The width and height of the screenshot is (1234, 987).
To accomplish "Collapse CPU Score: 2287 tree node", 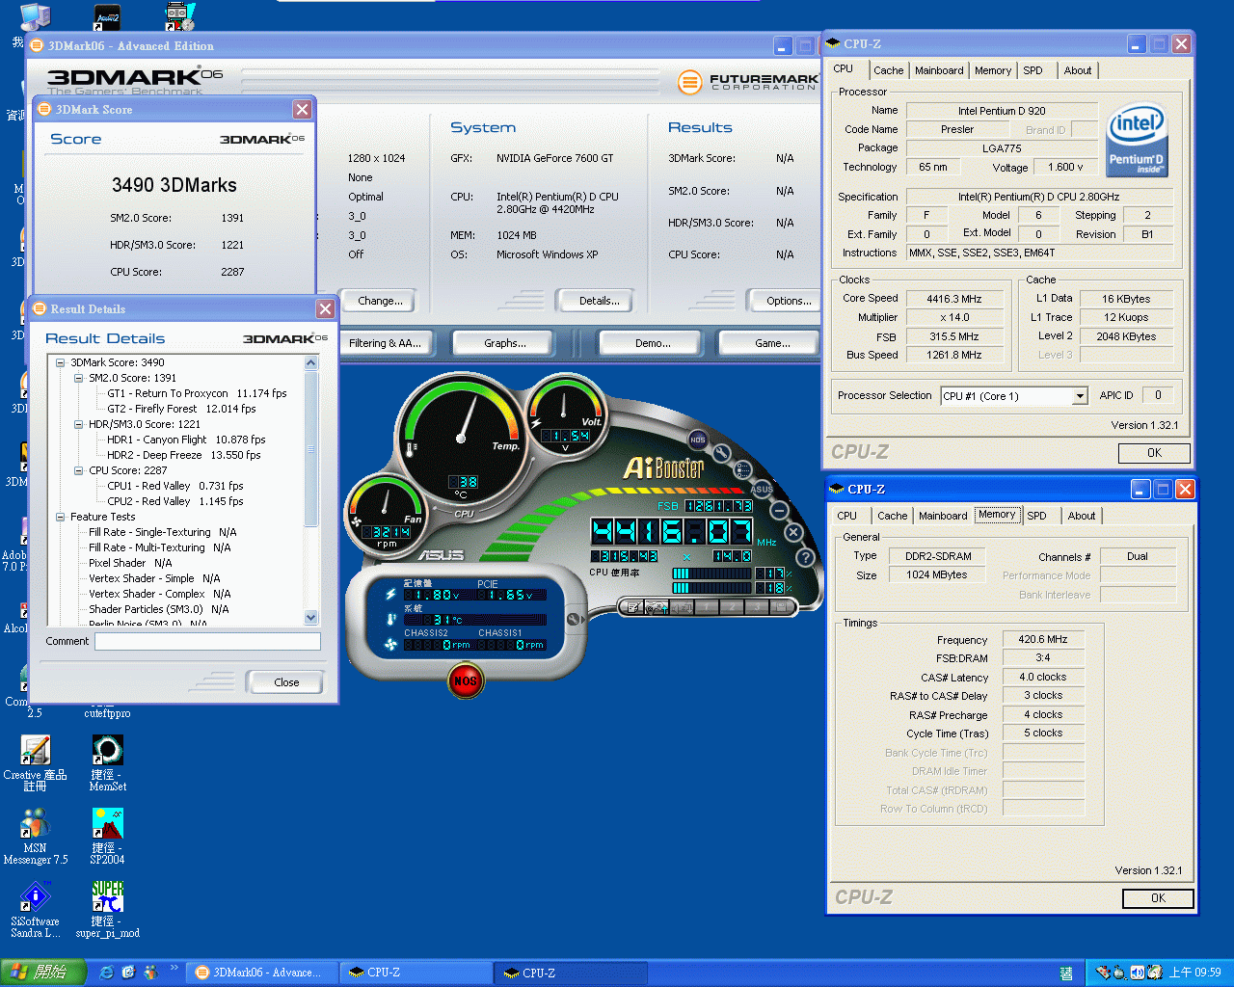I will 79,470.
